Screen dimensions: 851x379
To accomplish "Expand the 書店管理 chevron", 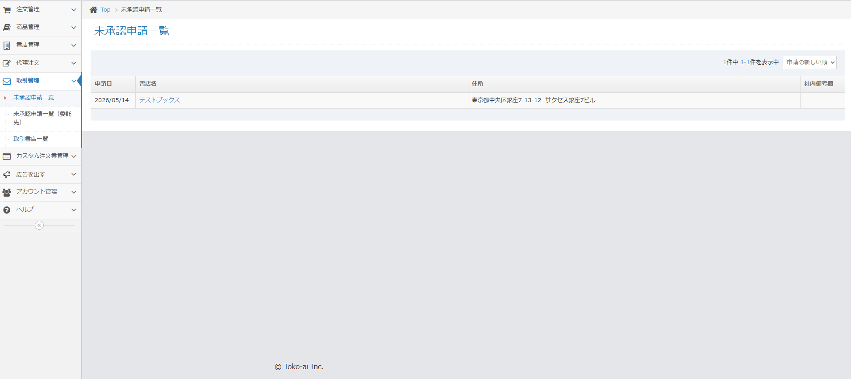I will (x=74, y=45).
